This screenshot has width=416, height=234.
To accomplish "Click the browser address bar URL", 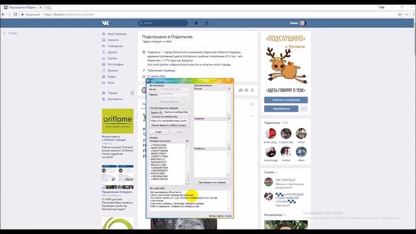I will point(69,14).
